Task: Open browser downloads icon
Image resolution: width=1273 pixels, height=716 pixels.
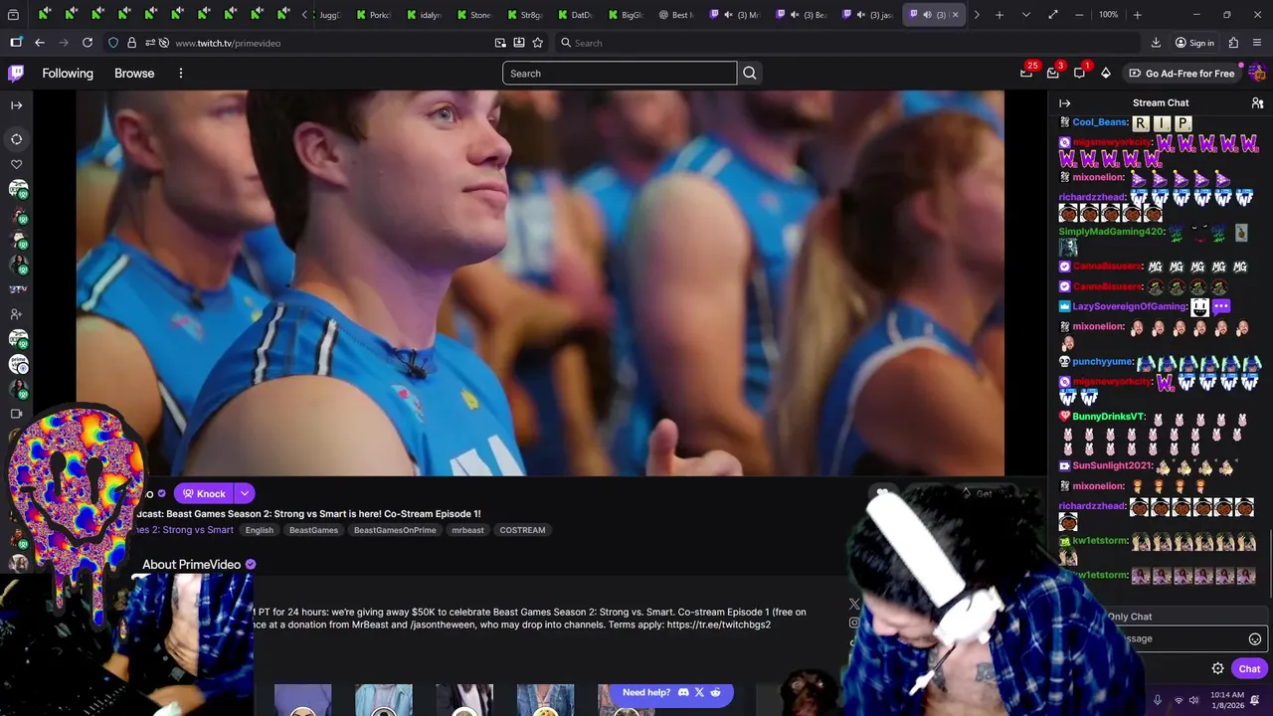Action: pos(1156,43)
